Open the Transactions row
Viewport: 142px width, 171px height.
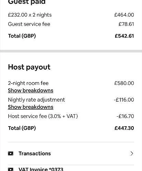[x=71, y=154]
